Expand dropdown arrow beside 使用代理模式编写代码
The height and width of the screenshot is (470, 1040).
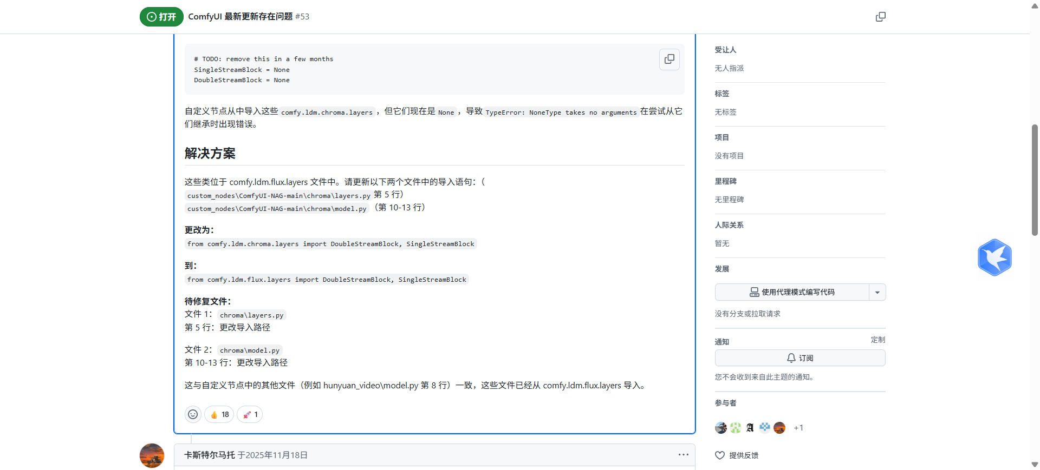[877, 292]
